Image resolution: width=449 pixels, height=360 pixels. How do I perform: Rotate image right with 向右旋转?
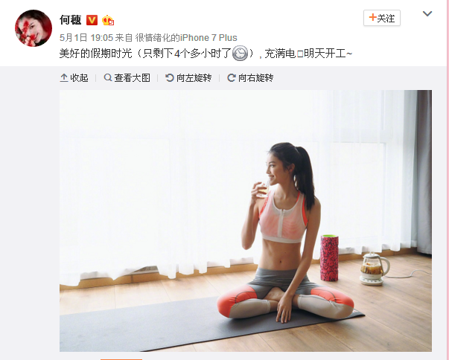250,78
